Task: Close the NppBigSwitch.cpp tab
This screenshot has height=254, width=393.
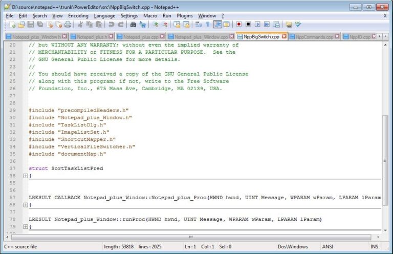Action: pos(284,36)
